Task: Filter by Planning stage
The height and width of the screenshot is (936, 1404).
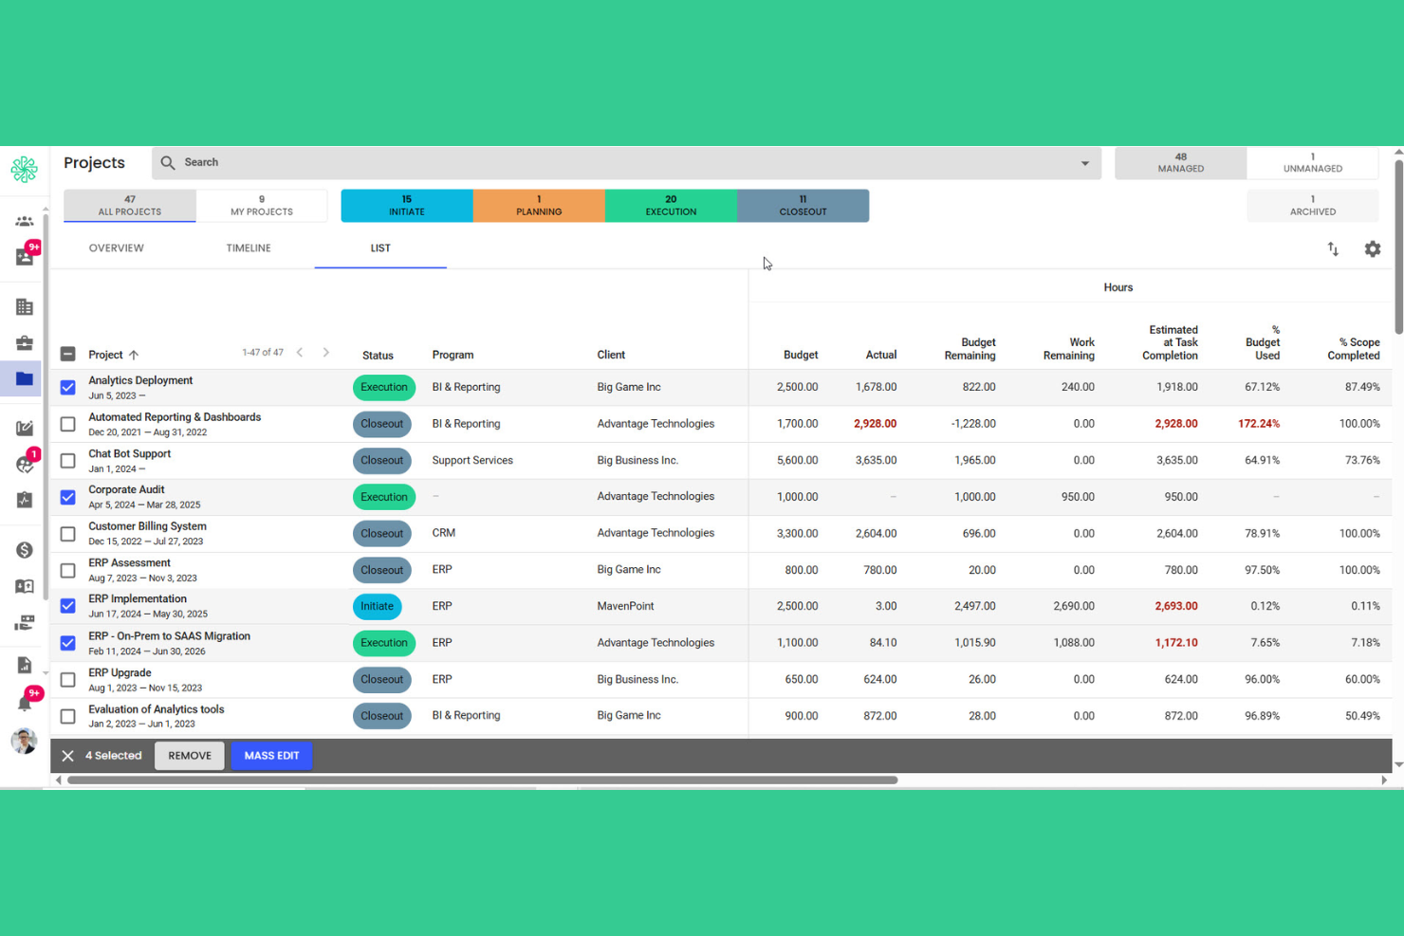Action: pyautogui.click(x=539, y=206)
